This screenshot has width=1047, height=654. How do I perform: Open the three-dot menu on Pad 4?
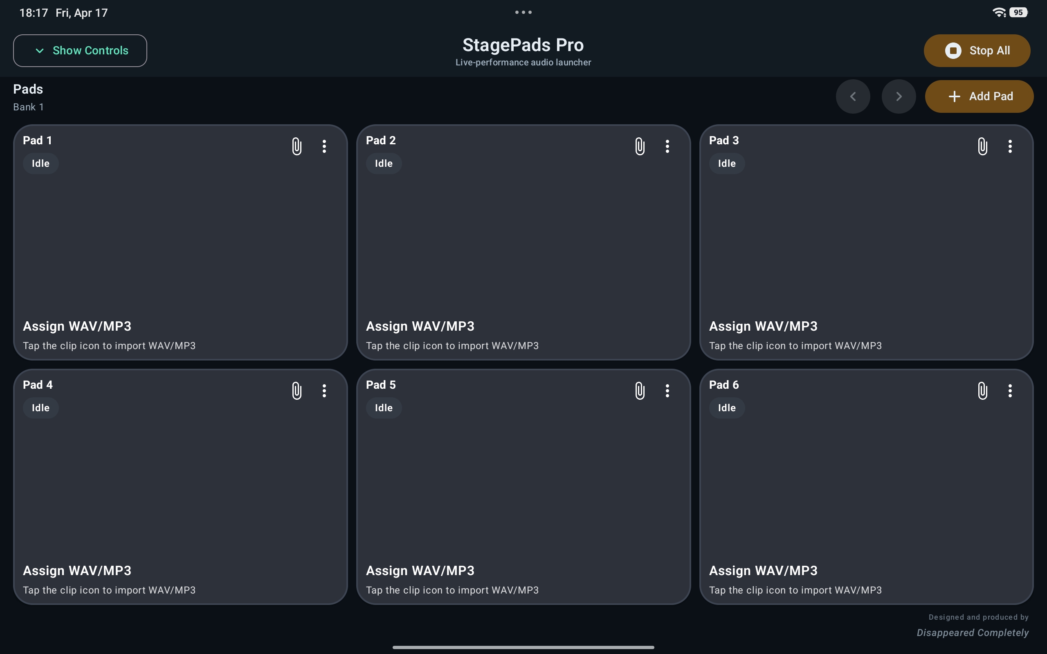click(324, 391)
